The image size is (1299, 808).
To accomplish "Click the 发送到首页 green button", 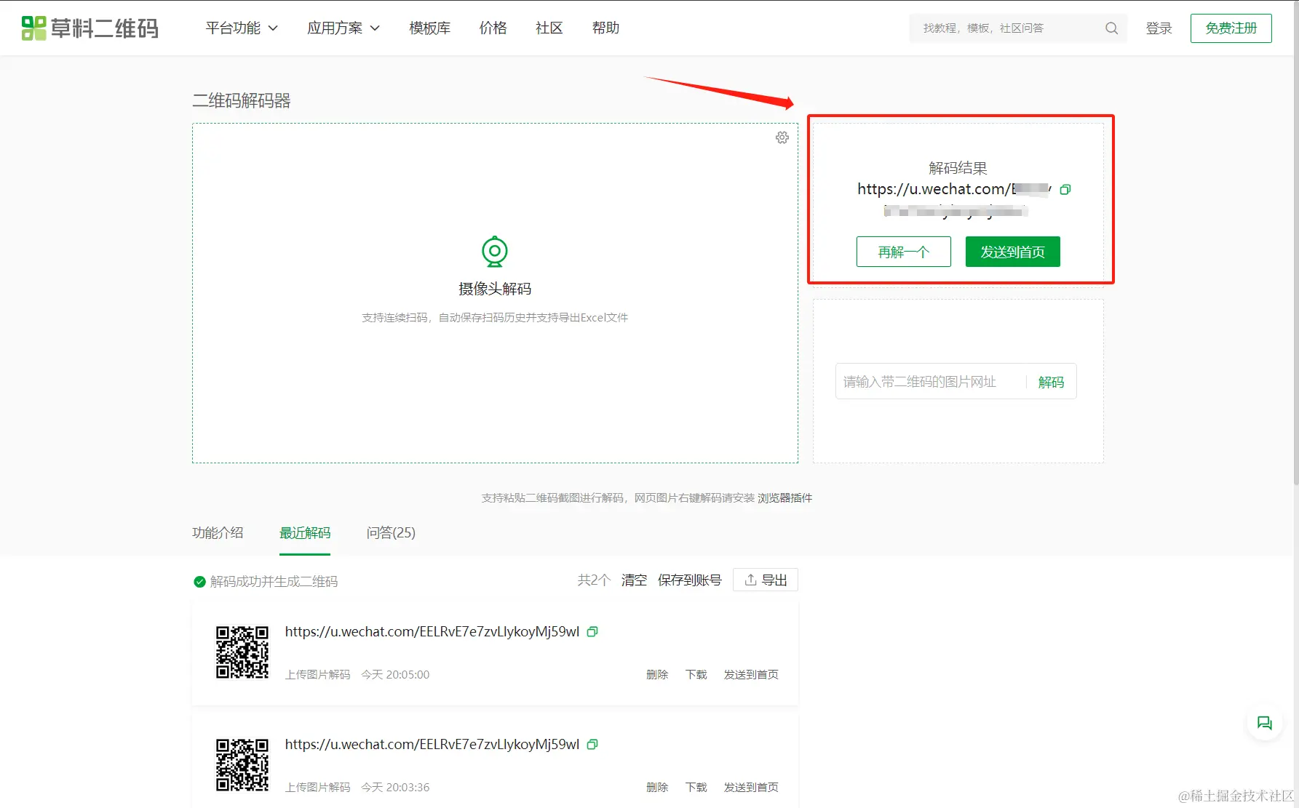I will pos(1012,252).
